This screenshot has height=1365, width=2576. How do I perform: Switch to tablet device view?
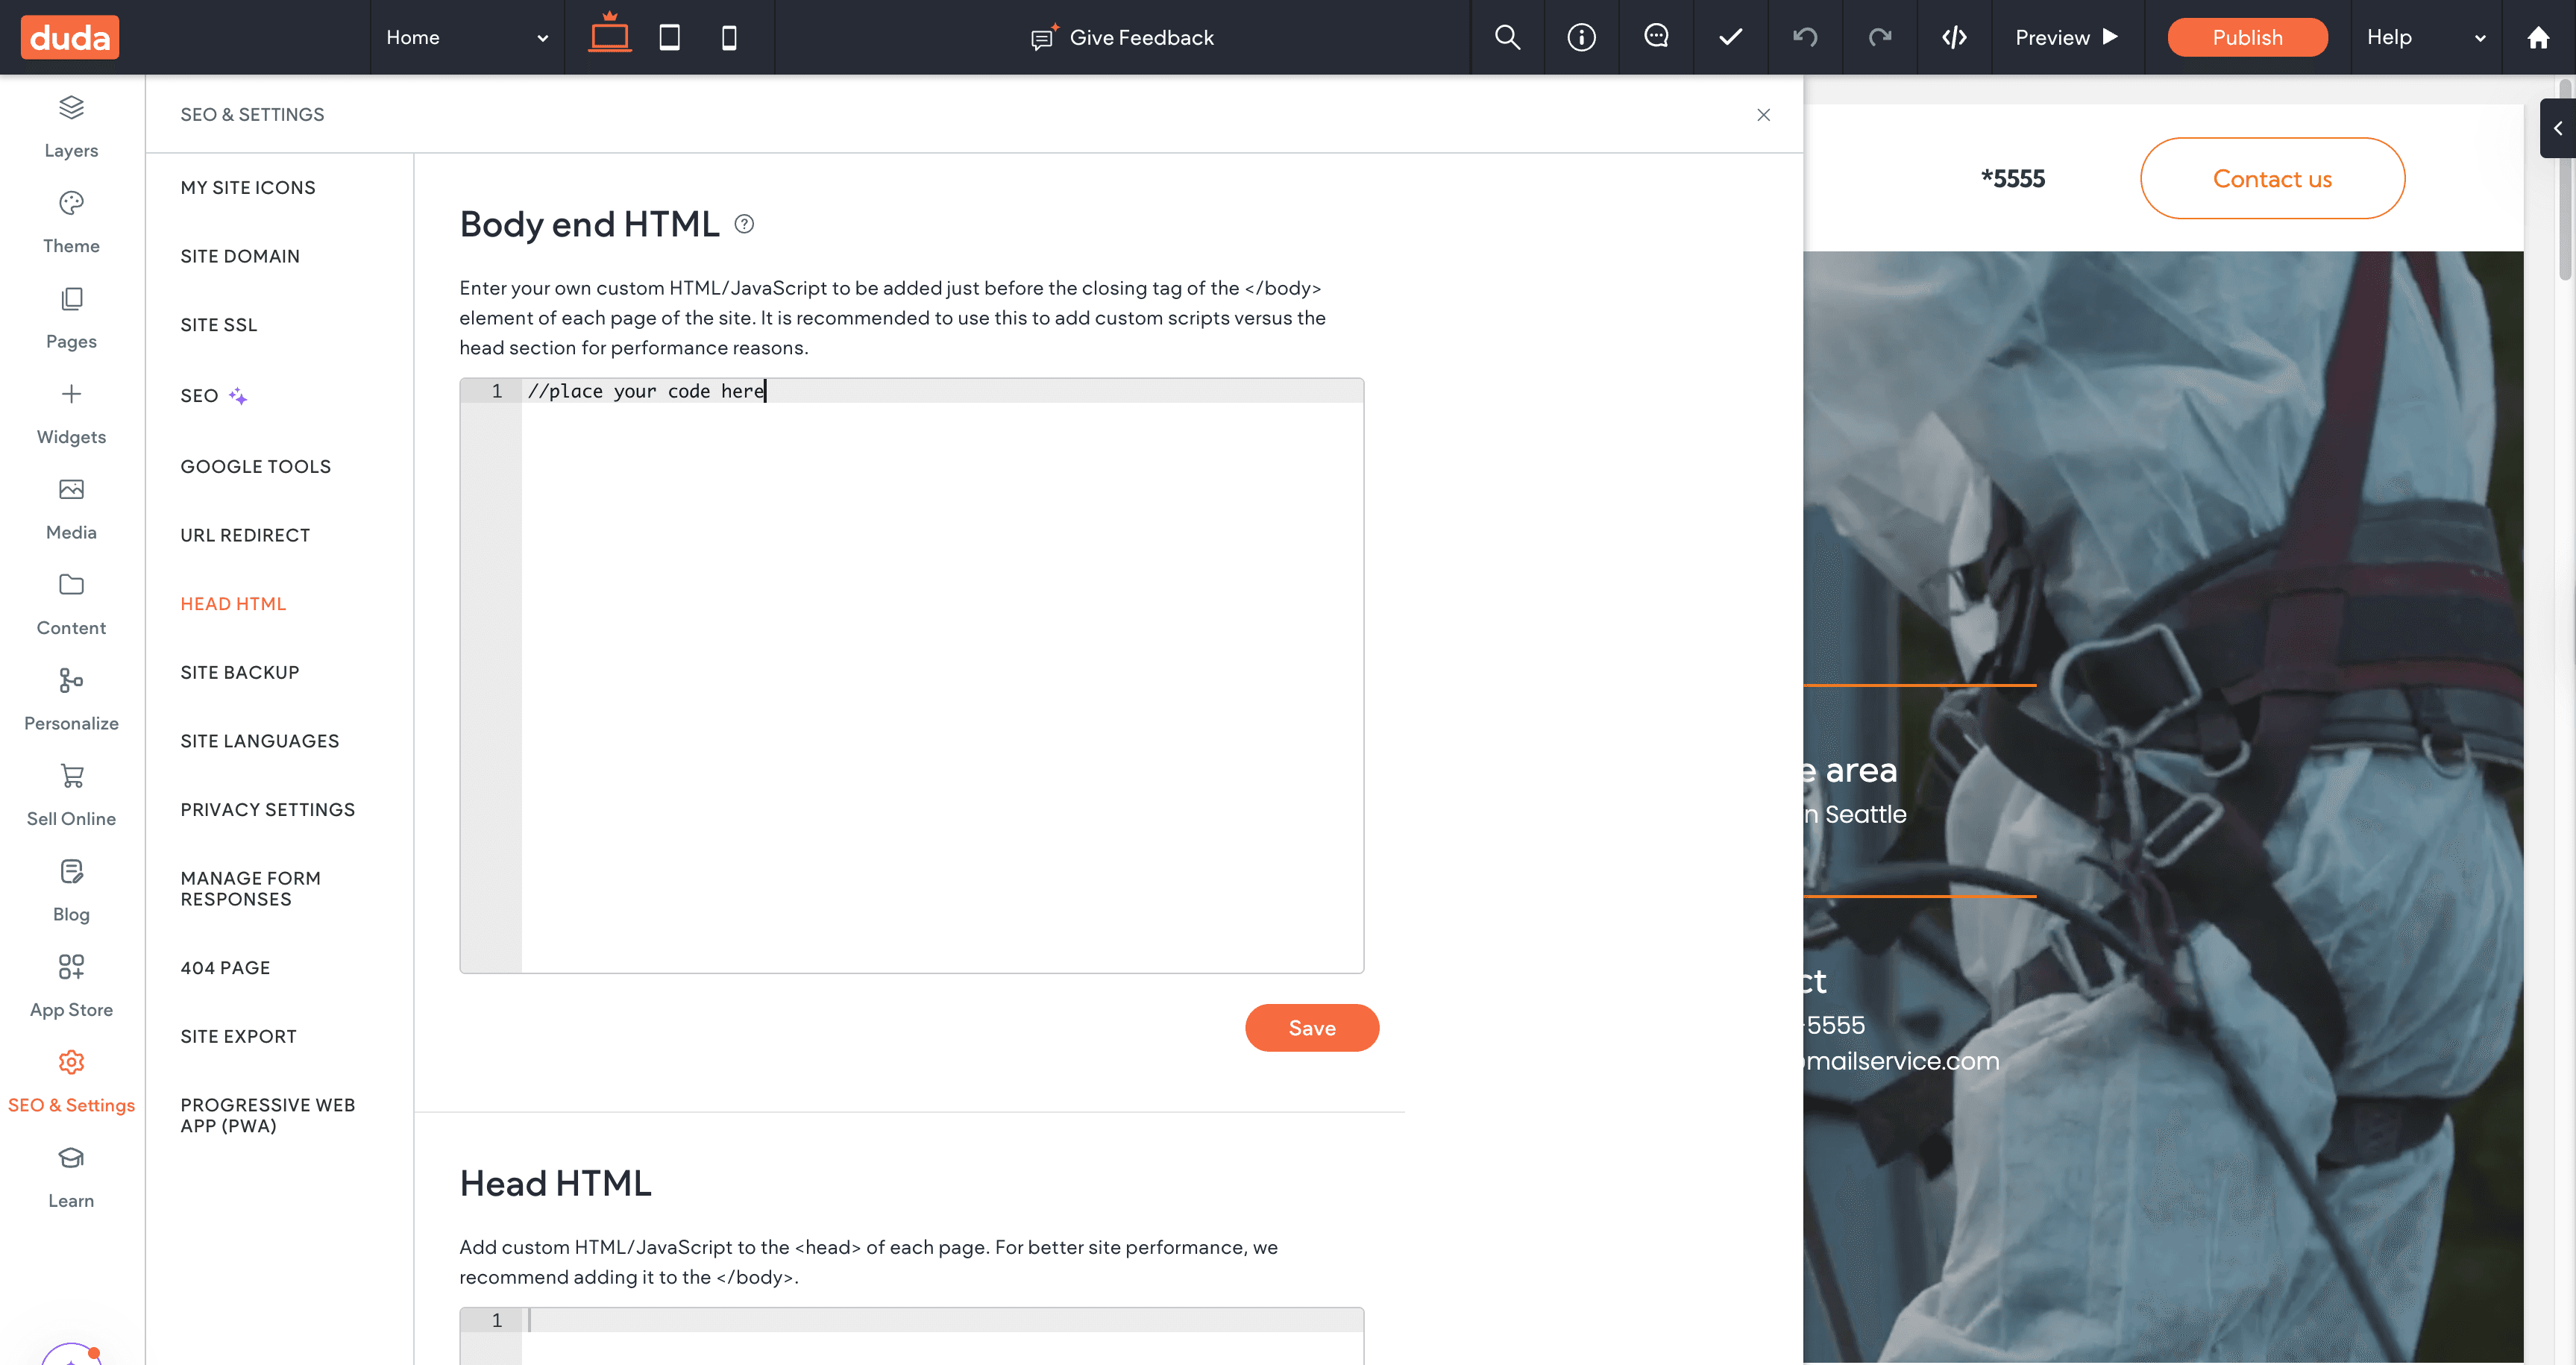(x=669, y=37)
